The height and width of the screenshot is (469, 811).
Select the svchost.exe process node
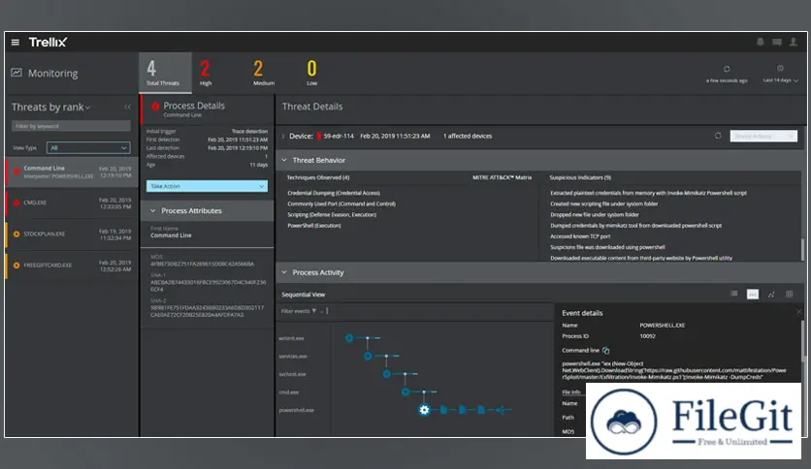tap(386, 374)
